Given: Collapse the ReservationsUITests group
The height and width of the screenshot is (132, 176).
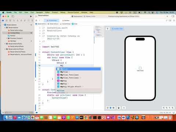Looking at the screenshot, I should pos(5,49).
